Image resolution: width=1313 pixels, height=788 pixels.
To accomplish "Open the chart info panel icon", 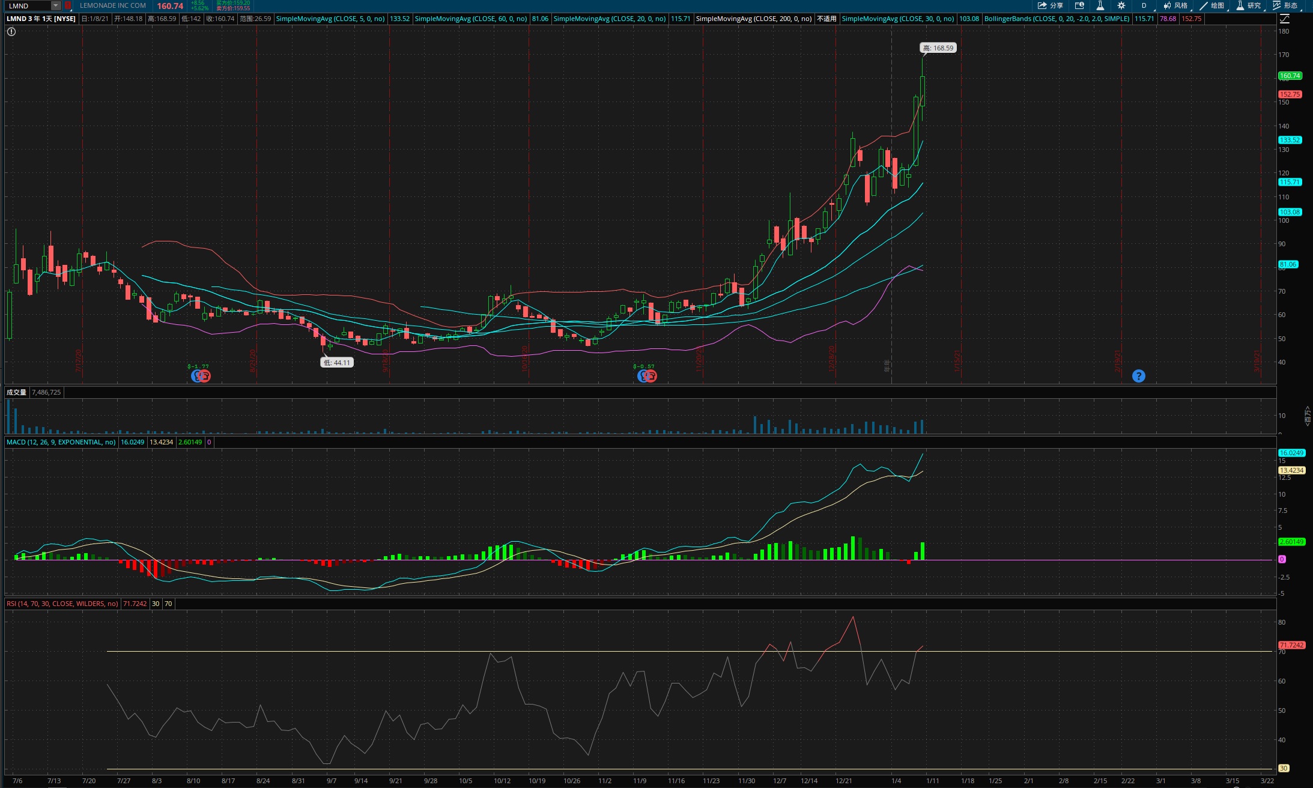I will (1079, 5).
